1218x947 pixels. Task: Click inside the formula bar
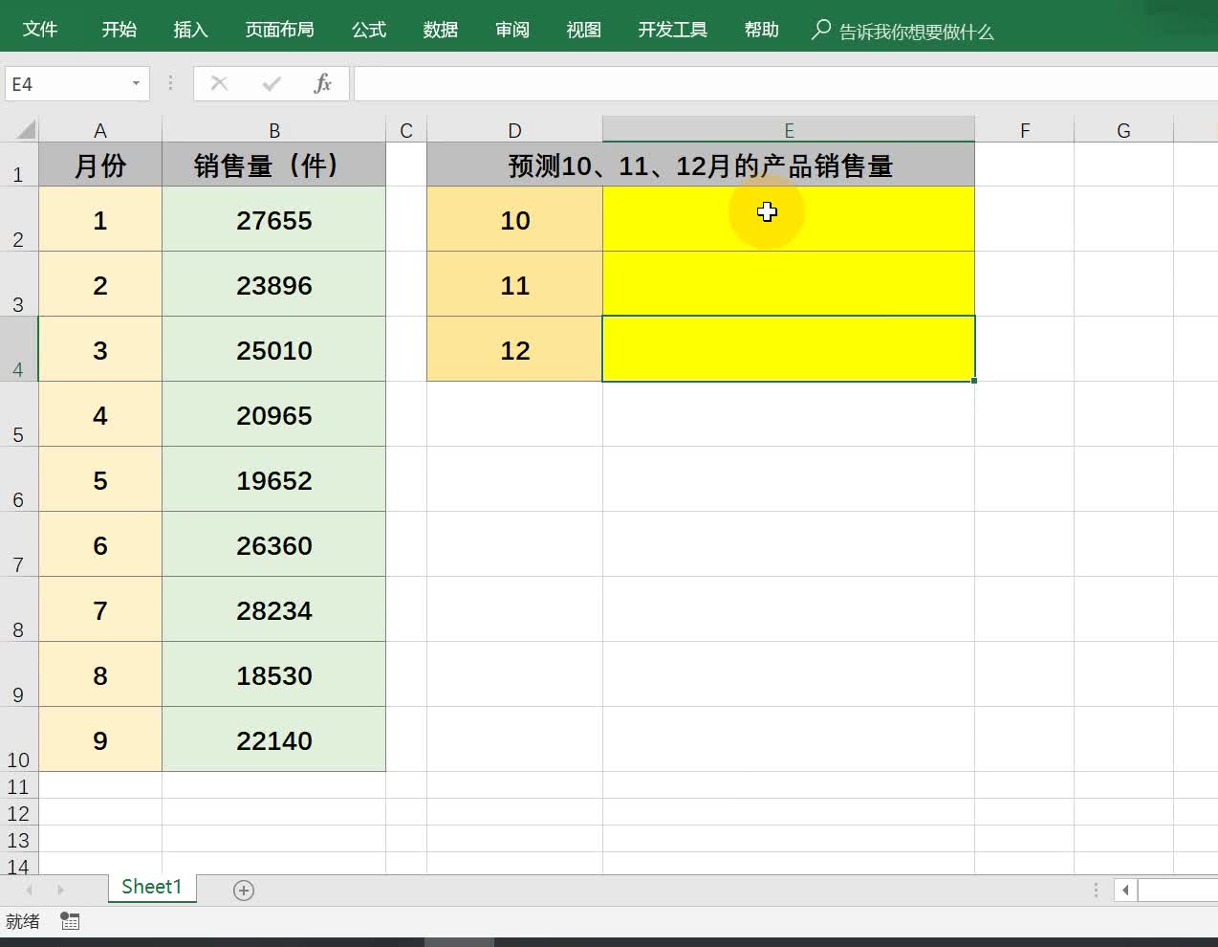pyautogui.click(x=669, y=83)
